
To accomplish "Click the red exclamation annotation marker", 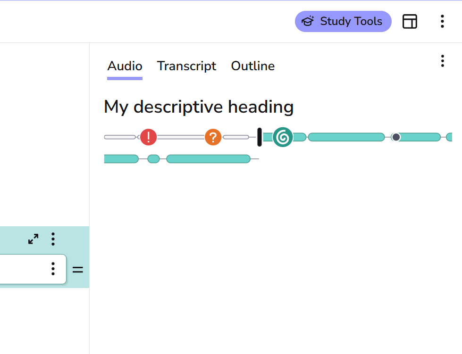I will coord(148,137).
